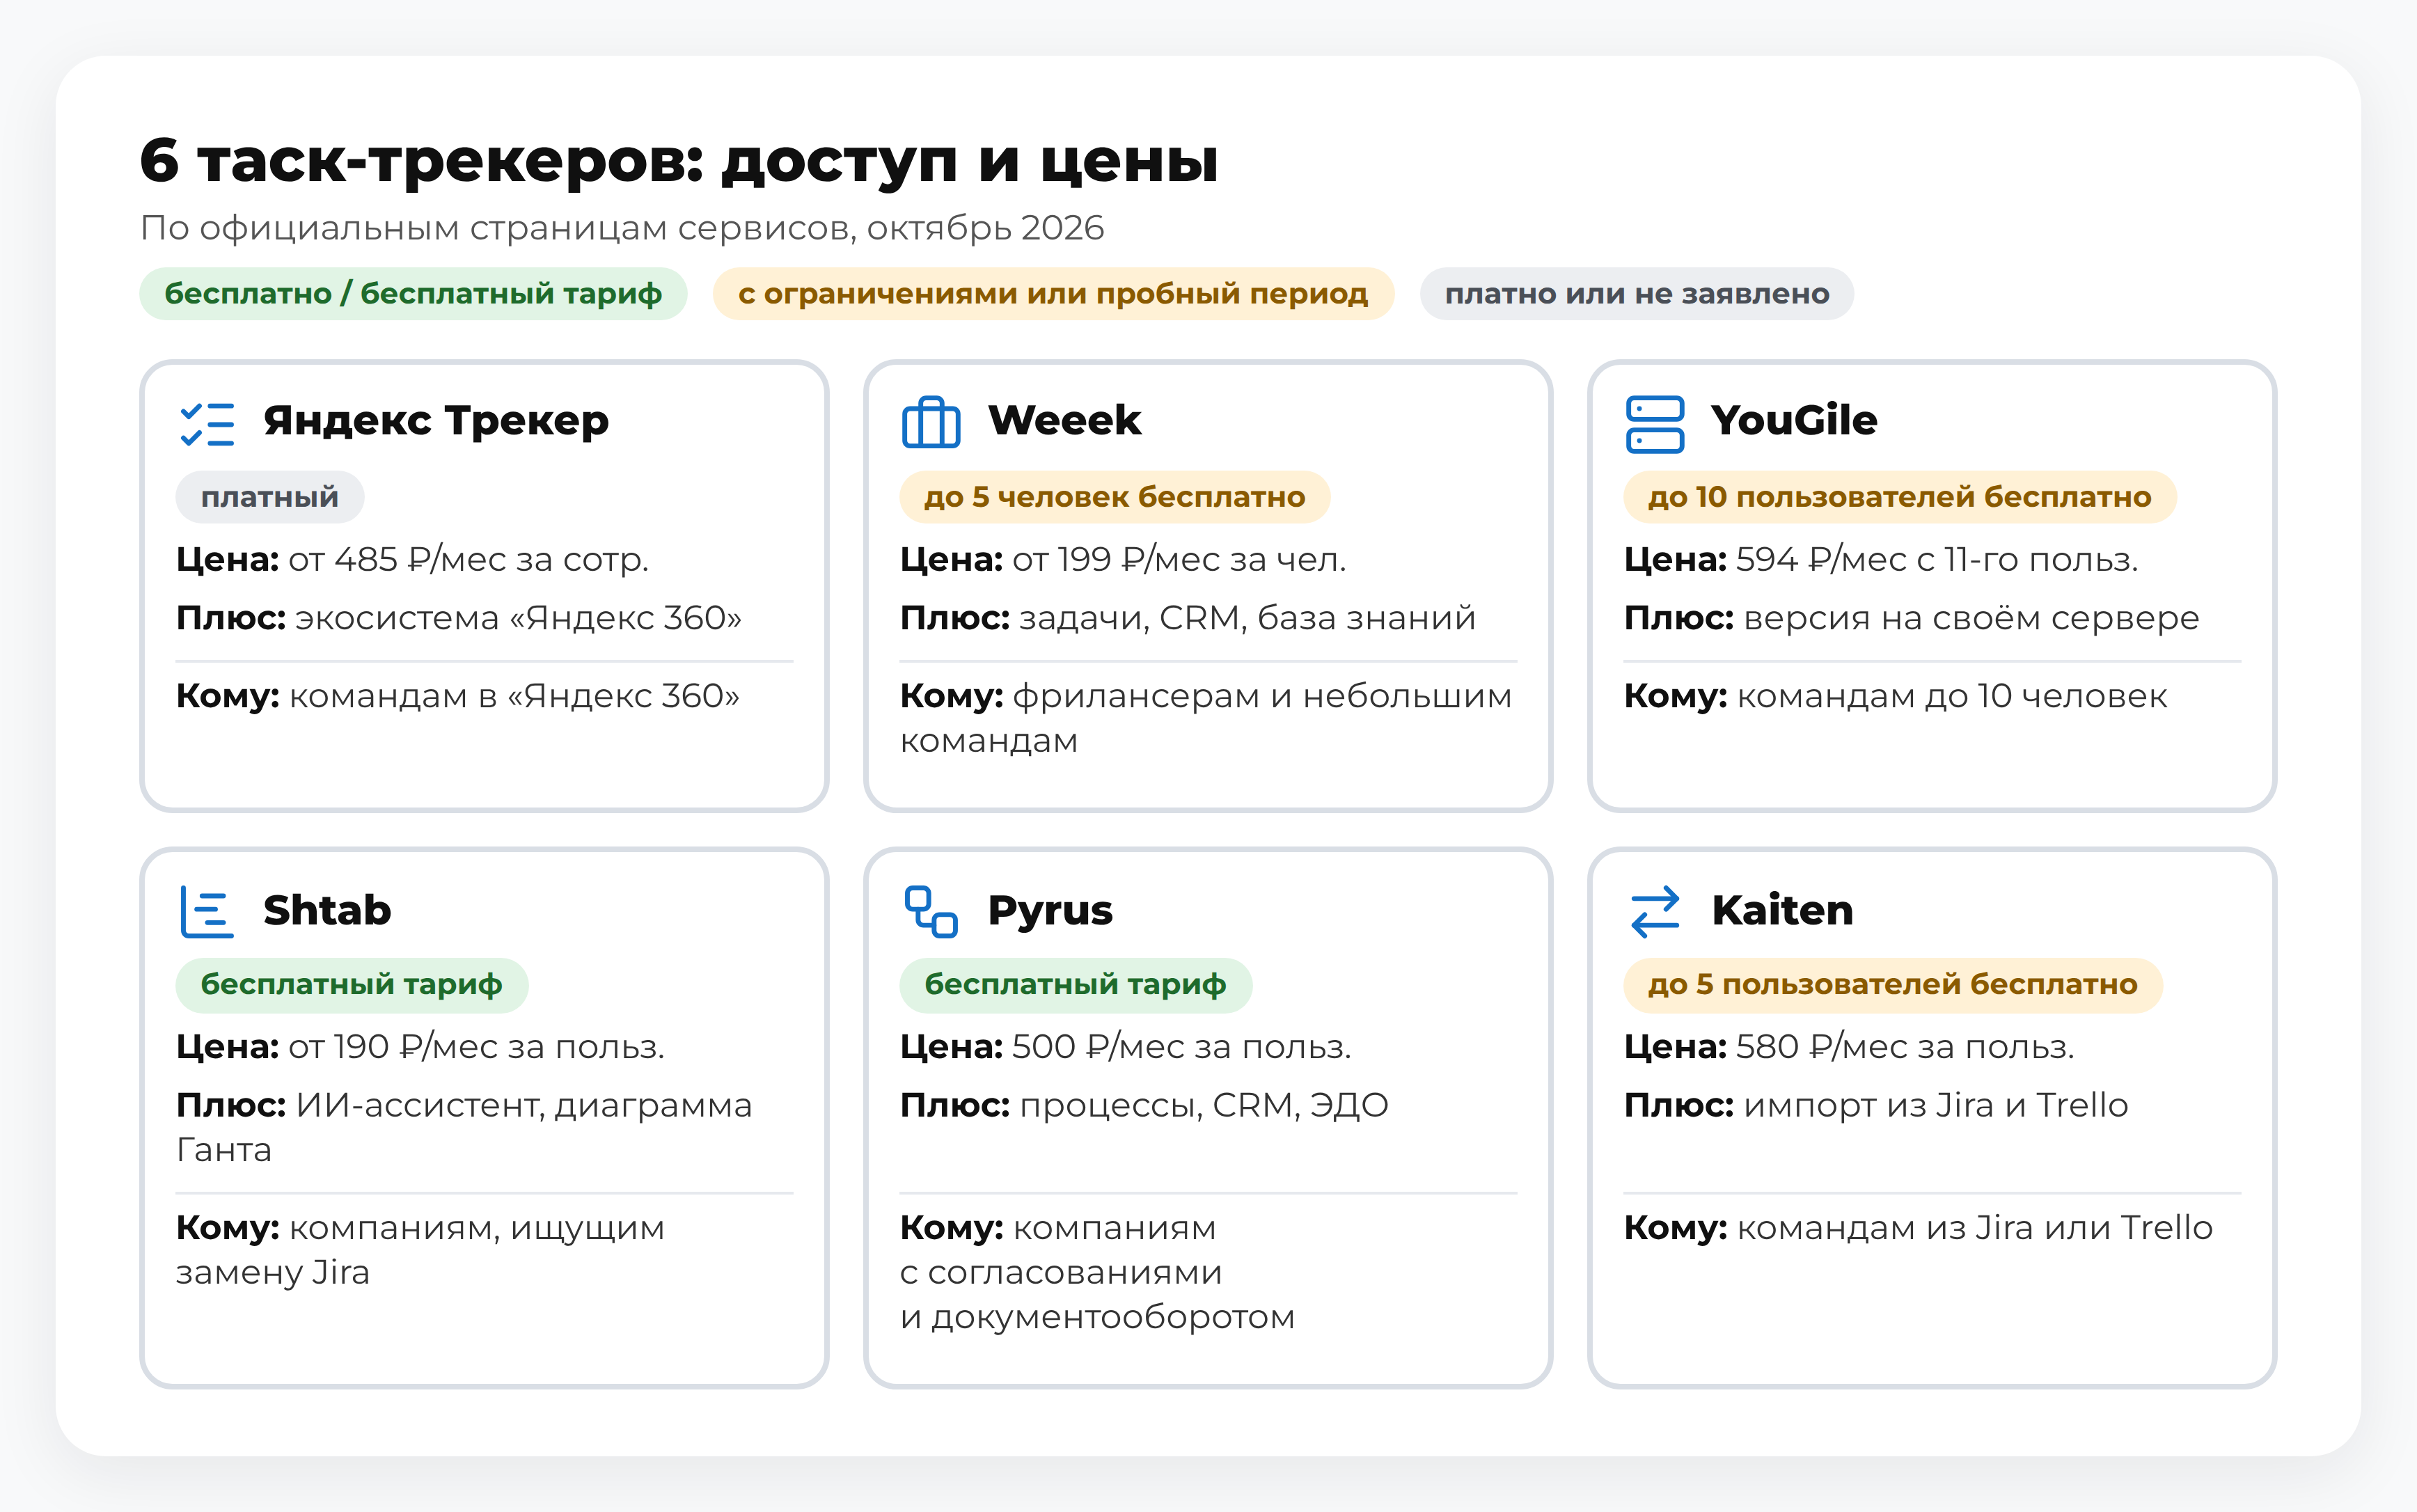
Task: Click the price '580 ₽/мес за польз.'
Action: tap(1905, 1047)
